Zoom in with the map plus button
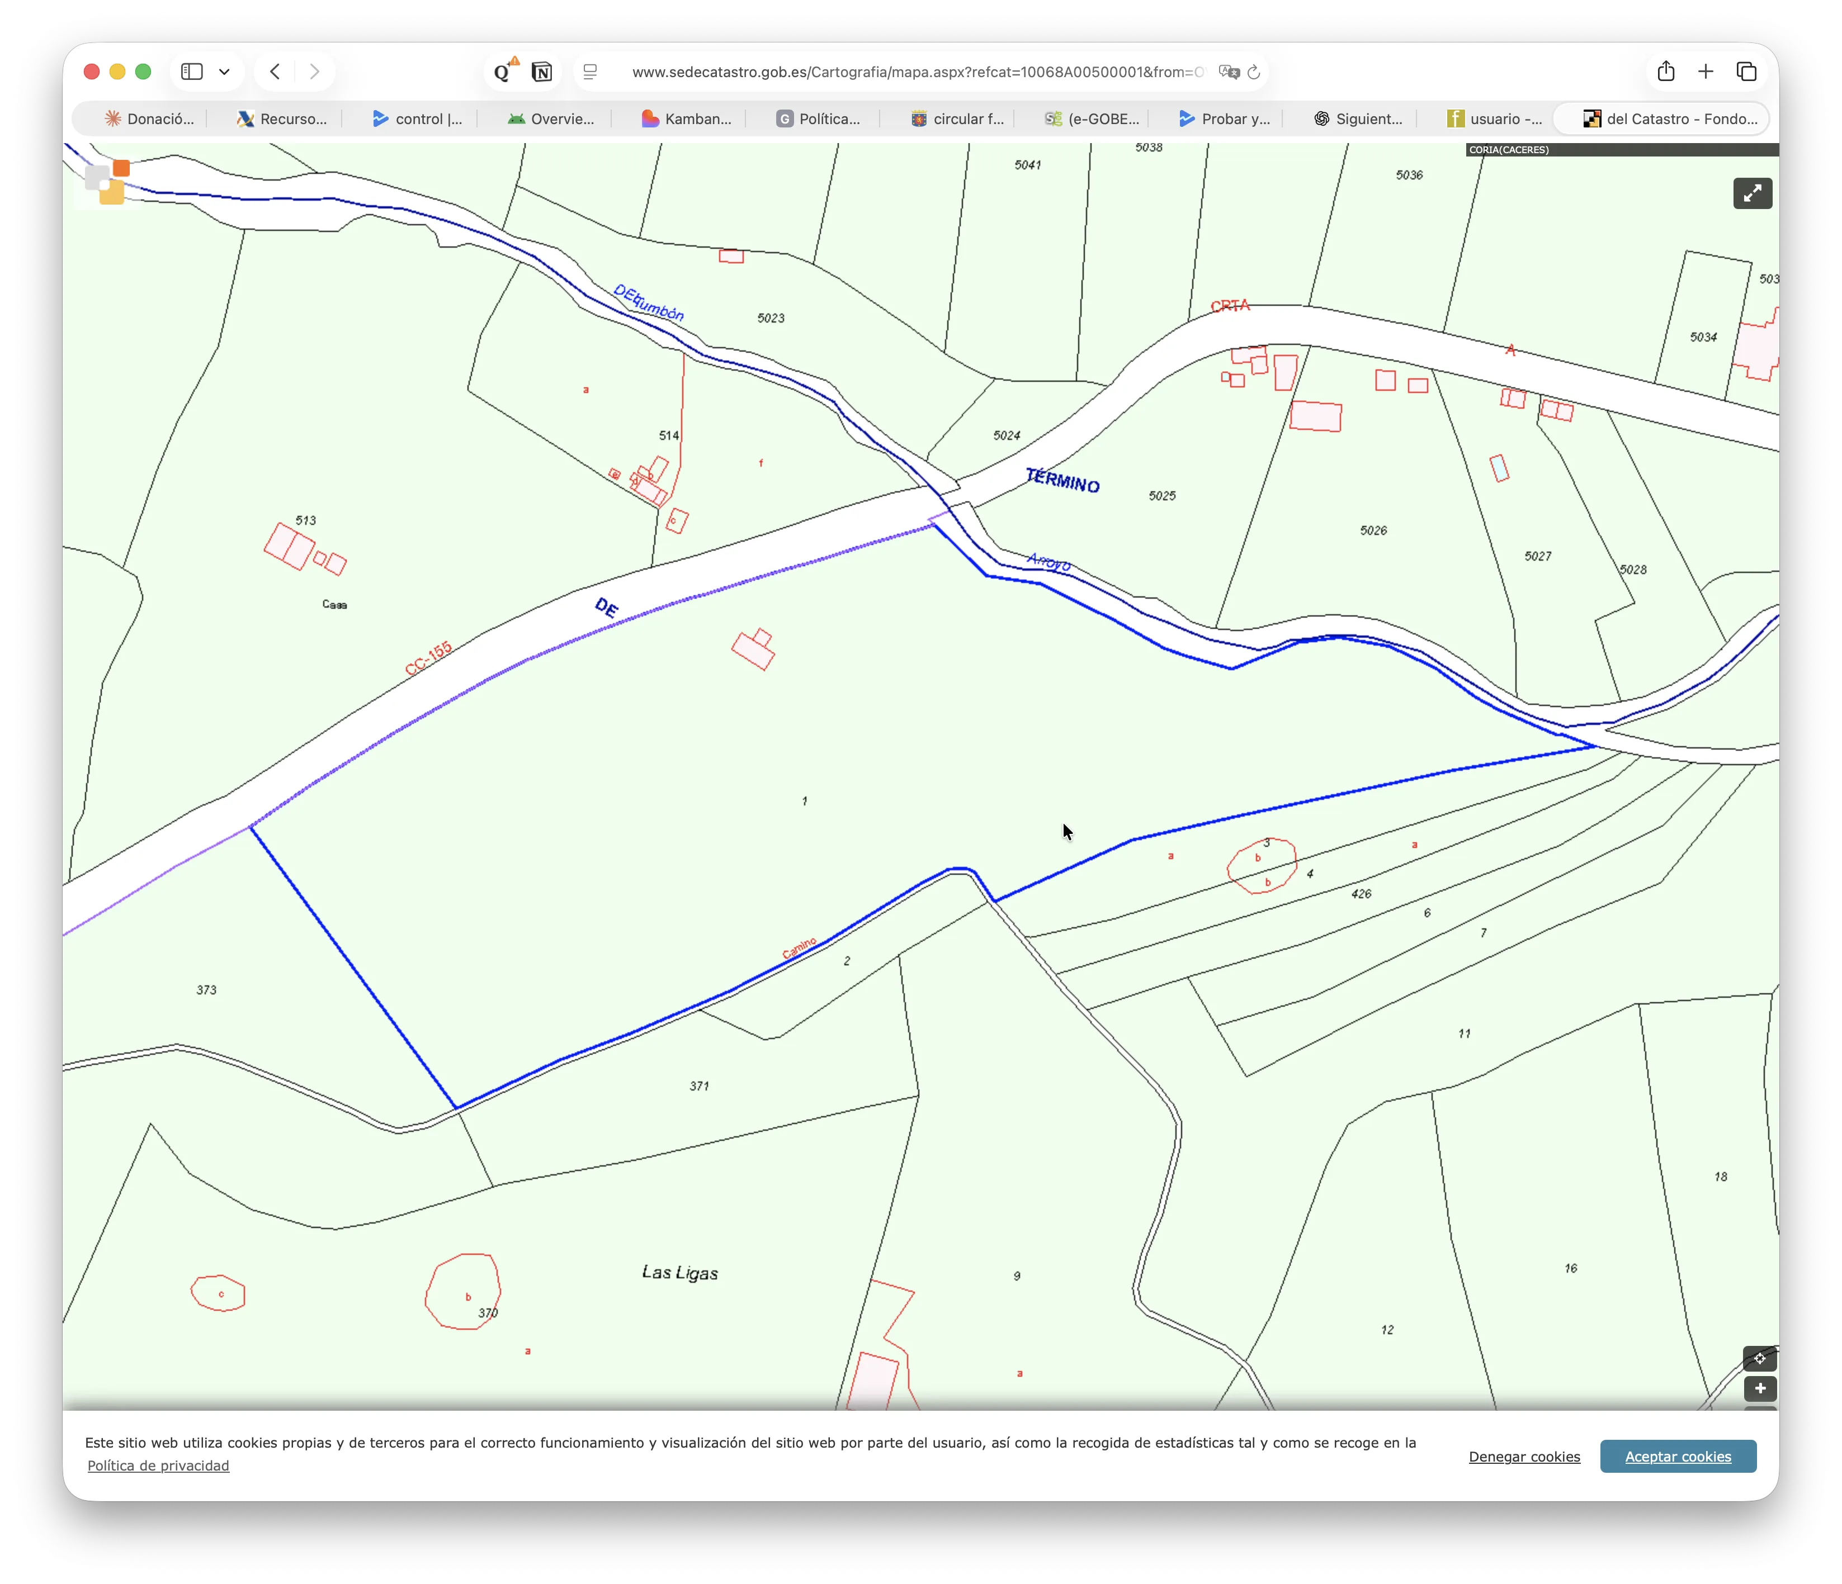This screenshot has width=1842, height=1584. (1759, 1388)
